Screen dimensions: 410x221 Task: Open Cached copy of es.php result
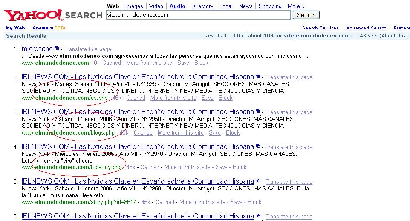coord(136,98)
